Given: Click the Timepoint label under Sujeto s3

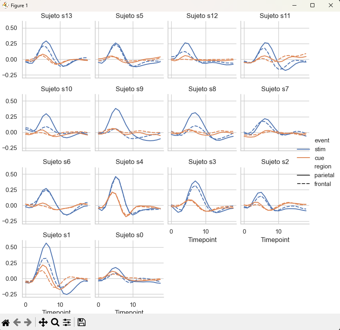Looking at the screenshot, I should (202, 240).
